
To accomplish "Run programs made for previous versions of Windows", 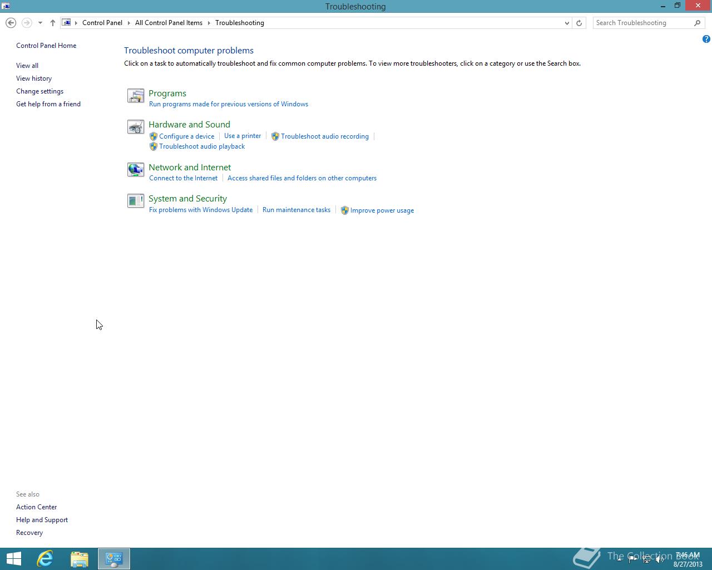I will click(229, 104).
